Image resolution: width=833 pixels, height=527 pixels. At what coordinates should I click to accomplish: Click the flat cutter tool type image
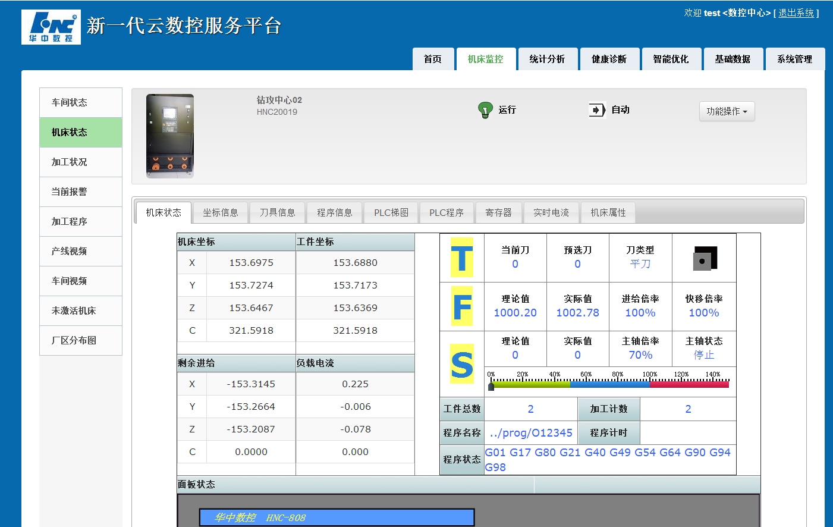pyautogui.click(x=705, y=258)
